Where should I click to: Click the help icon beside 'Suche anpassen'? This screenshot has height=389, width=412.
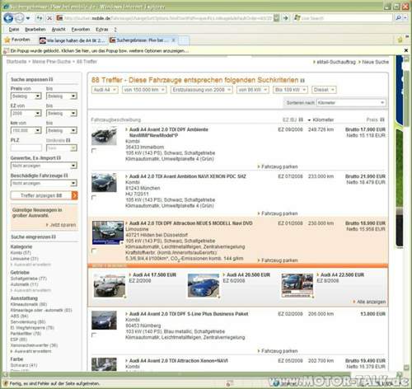[x=51, y=79]
